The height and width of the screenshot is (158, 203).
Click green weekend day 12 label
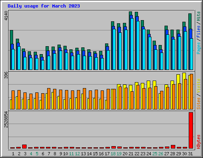(77, 154)
